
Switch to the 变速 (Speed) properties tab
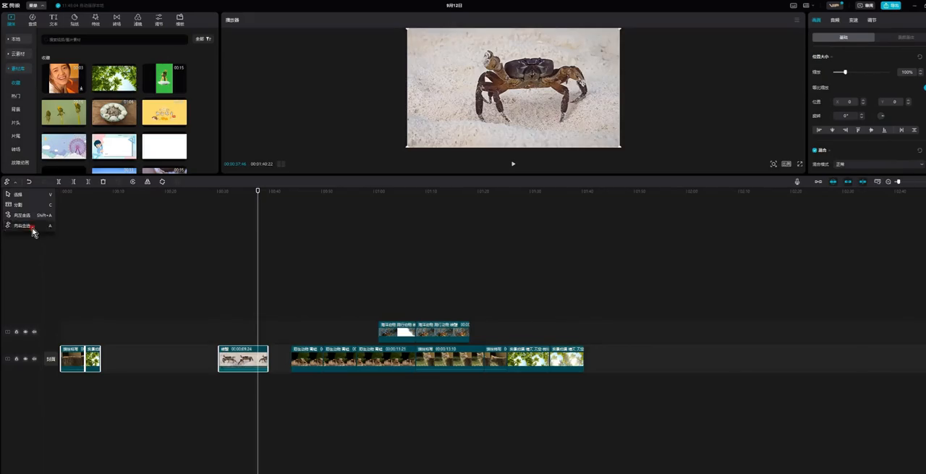[x=854, y=20]
